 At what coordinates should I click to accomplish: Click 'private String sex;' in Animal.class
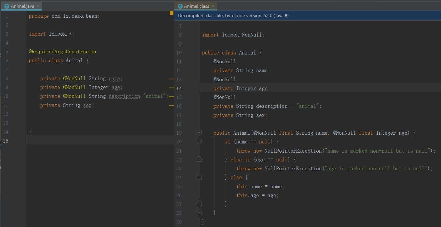point(240,115)
